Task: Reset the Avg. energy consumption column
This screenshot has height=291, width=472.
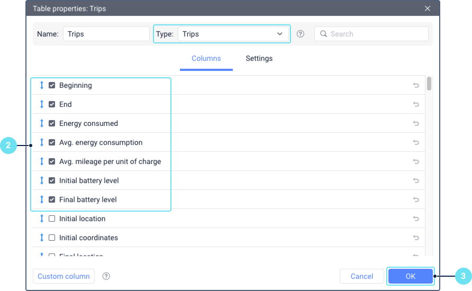Action: click(416, 142)
